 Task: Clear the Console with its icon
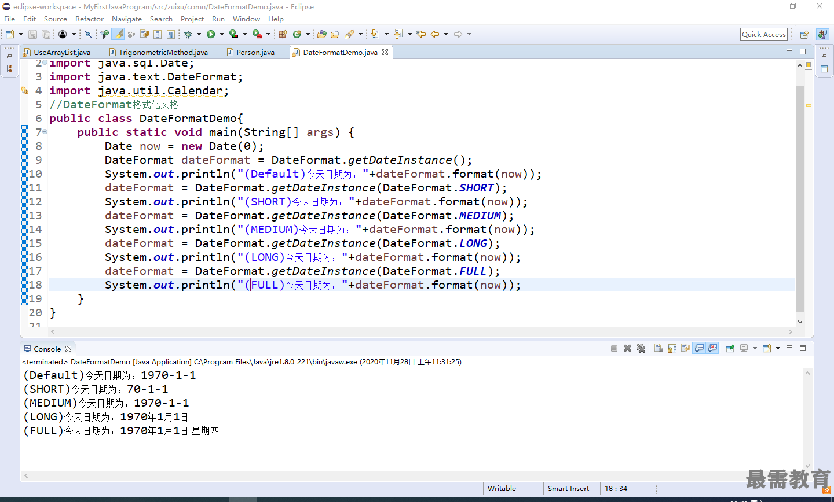tap(659, 348)
